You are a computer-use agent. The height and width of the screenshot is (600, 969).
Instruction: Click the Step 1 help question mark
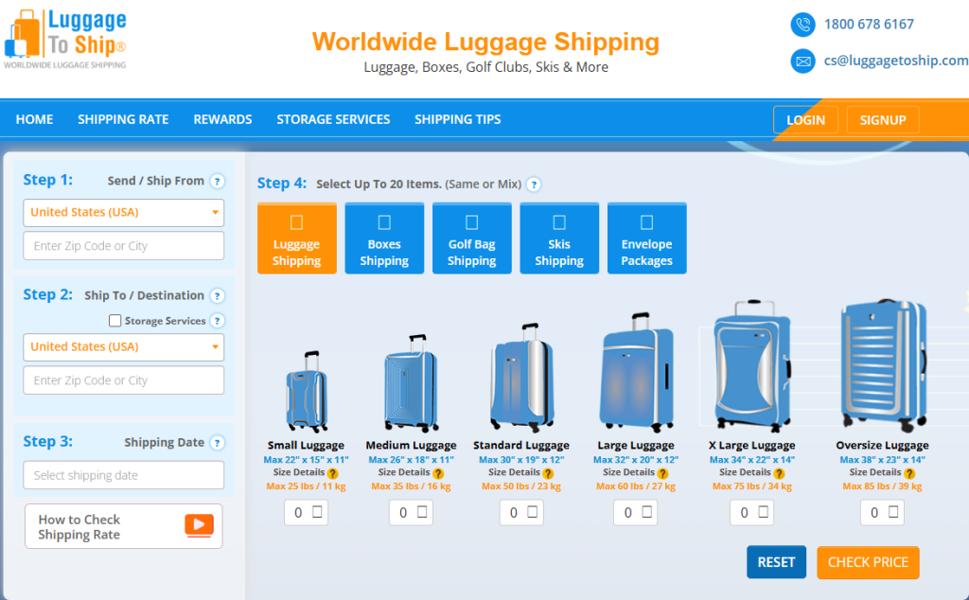(217, 181)
